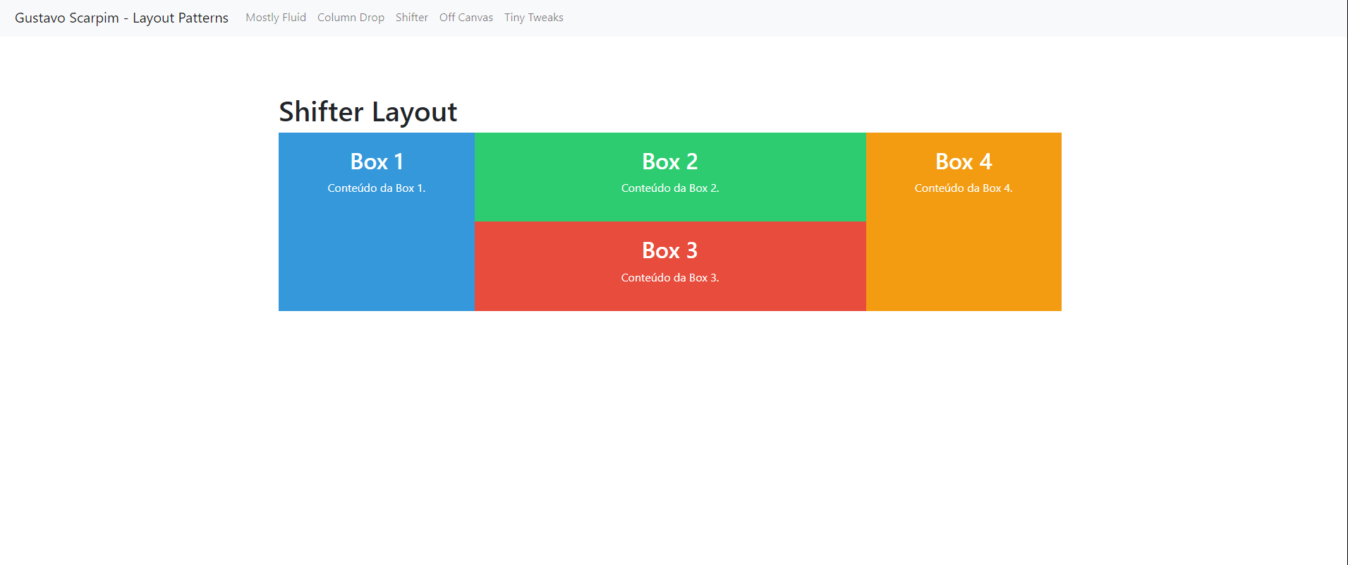Click the Gustavo Scarpim - Layout Patterns brand link
Viewport: 1348px width, 565px height.
121,18
